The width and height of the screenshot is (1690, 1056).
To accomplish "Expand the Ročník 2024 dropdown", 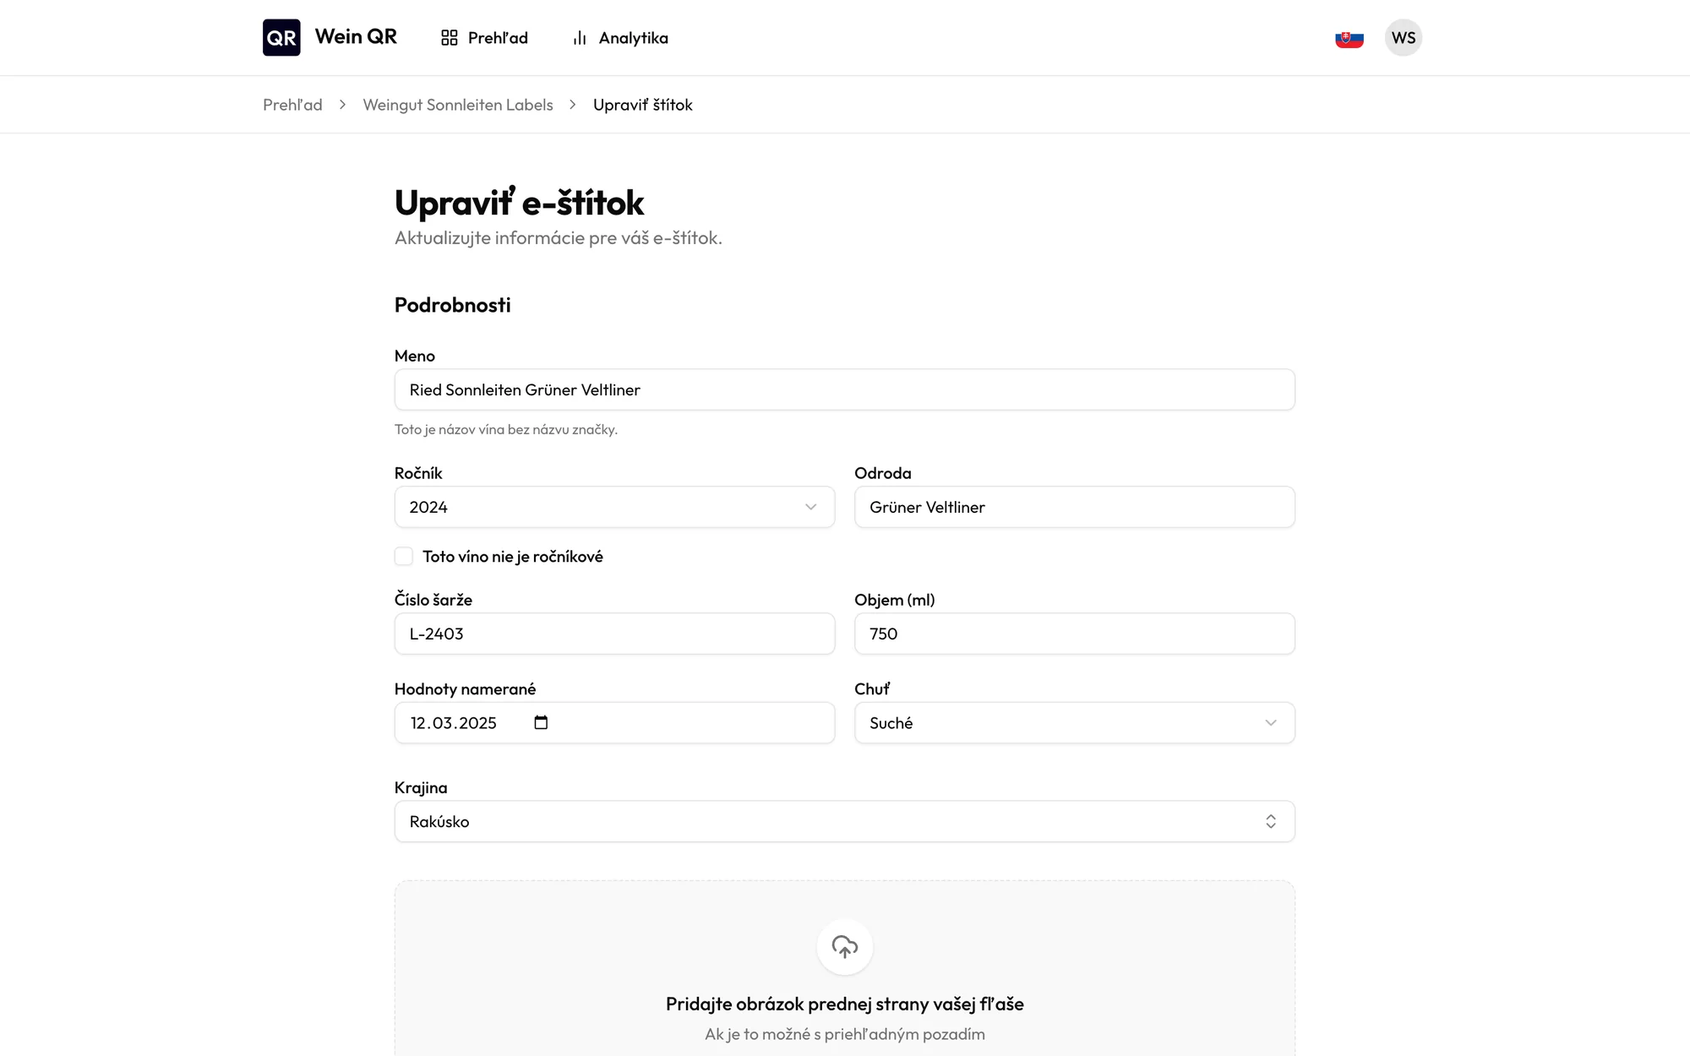I will pyautogui.click(x=614, y=507).
